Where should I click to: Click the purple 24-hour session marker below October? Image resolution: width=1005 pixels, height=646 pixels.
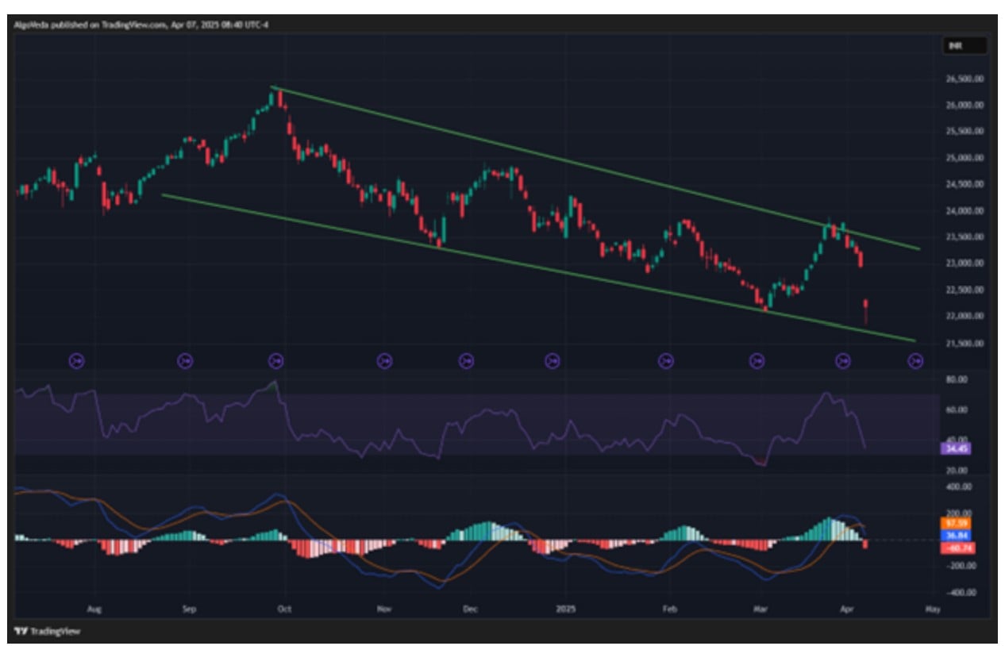coord(276,360)
